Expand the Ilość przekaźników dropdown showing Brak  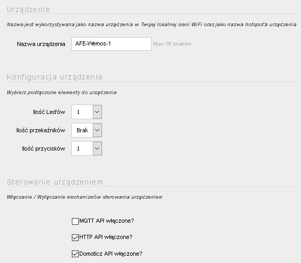[87, 130]
